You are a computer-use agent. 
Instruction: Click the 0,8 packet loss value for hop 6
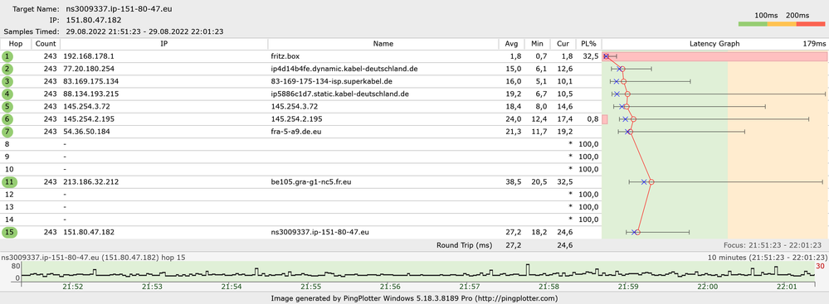click(592, 119)
